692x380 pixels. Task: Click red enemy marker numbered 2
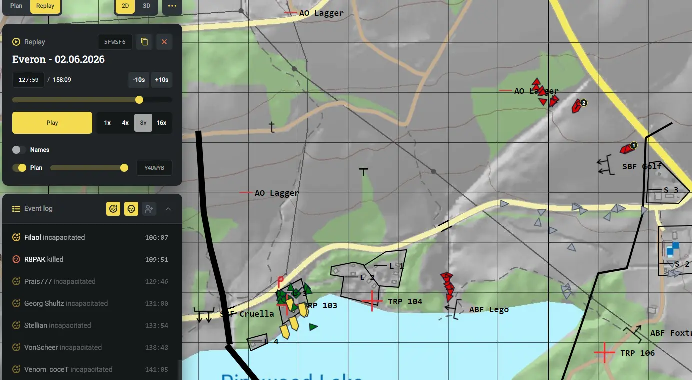click(x=579, y=105)
